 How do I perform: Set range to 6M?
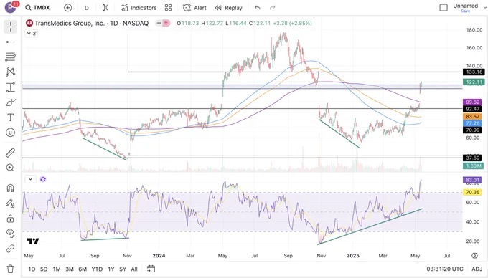click(83, 269)
